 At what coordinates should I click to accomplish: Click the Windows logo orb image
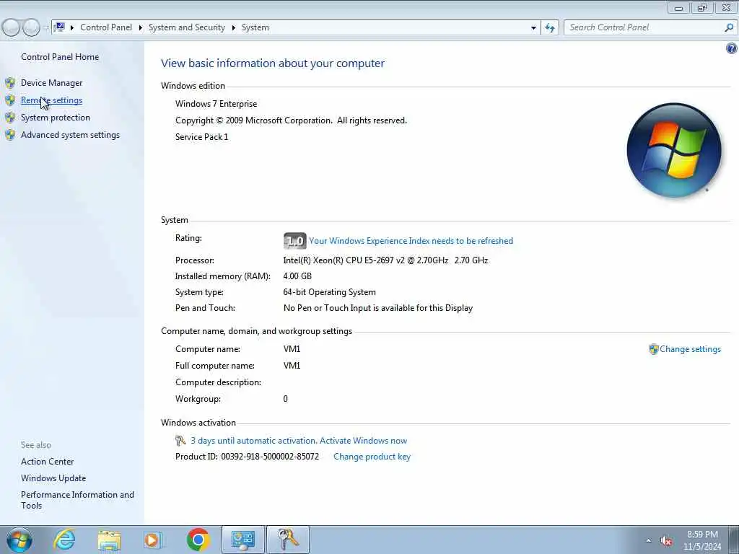[x=674, y=150]
